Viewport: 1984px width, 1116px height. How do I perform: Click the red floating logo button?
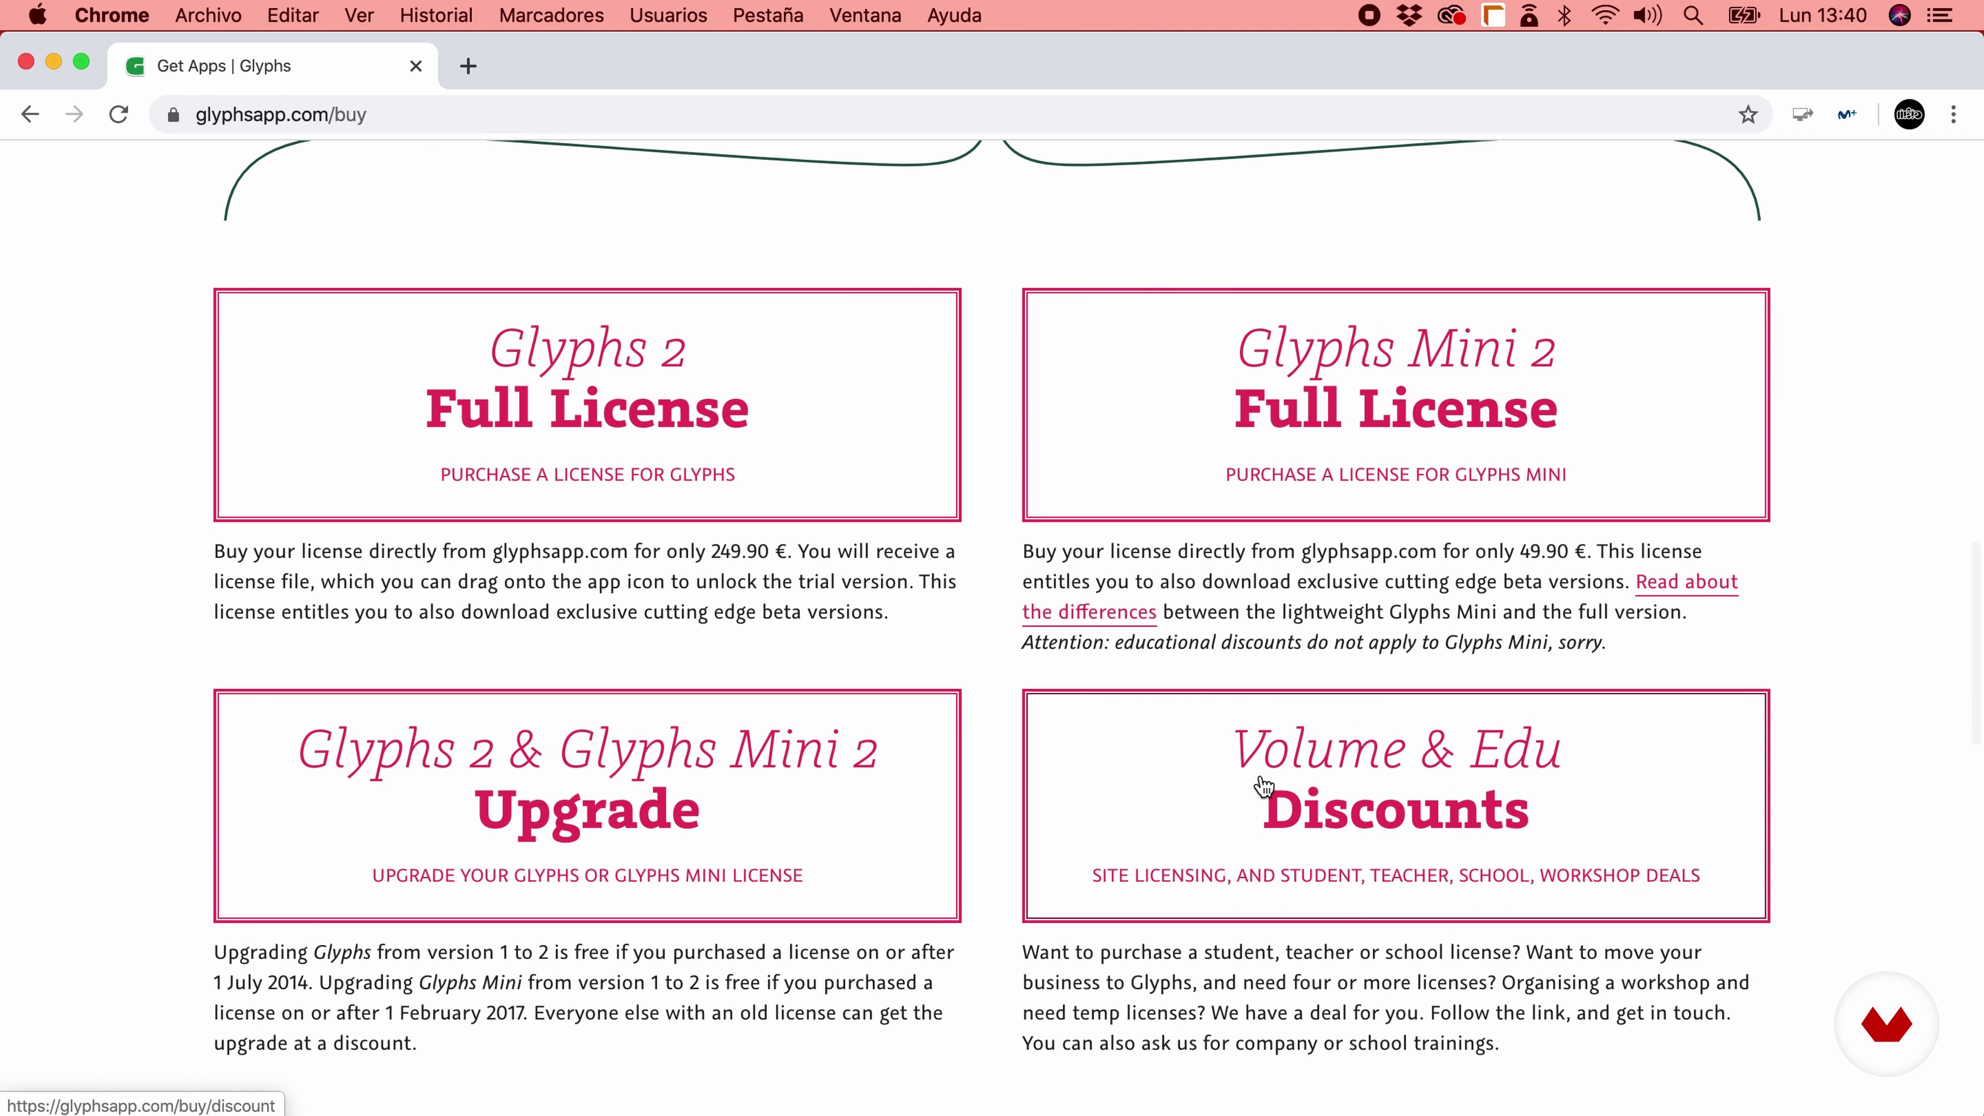click(1887, 1025)
